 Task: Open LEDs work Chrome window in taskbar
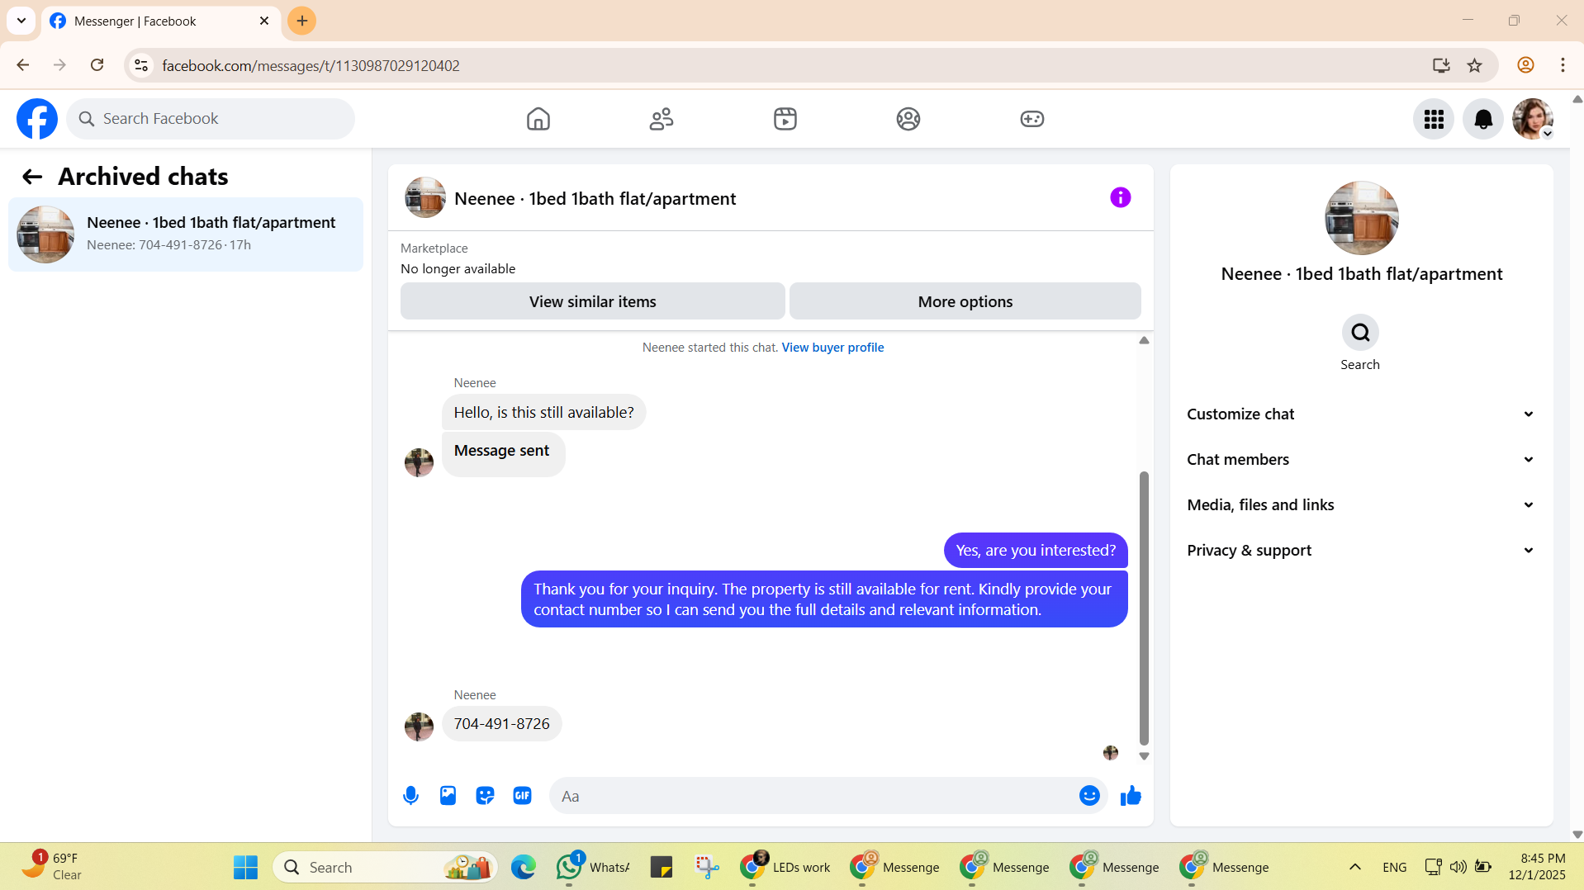pos(785,867)
